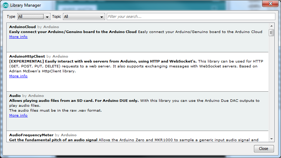Open More info link for Audio library
This screenshot has width=281, height=158.
(x=18, y=116)
